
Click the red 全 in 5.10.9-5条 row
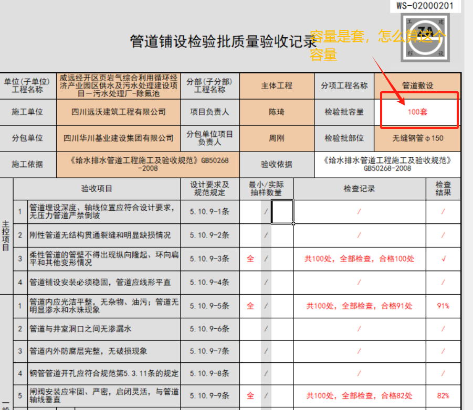pos(250,306)
